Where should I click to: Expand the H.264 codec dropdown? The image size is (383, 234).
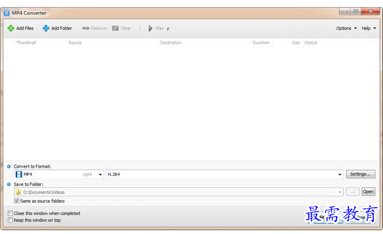click(340, 175)
